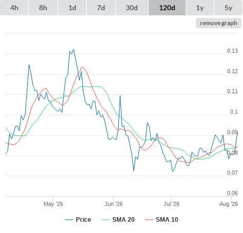Toggle the Price series legend label

[84, 220]
